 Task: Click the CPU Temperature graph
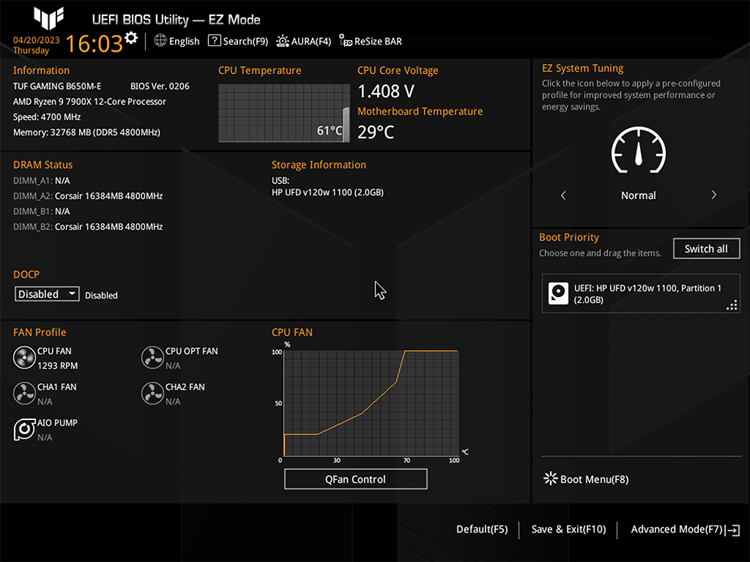pos(284,113)
